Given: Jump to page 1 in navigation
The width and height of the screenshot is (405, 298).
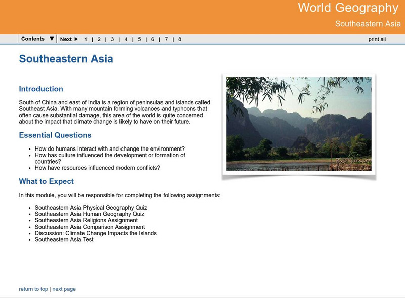Looking at the screenshot, I should [x=86, y=39].
